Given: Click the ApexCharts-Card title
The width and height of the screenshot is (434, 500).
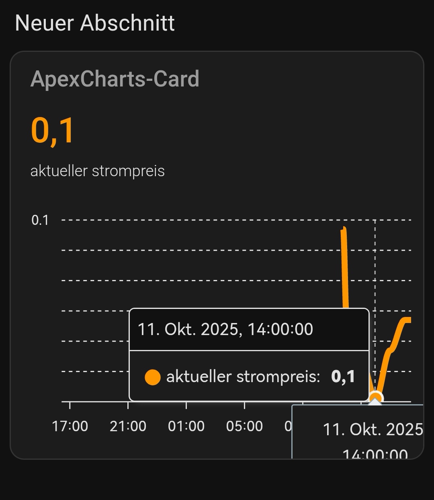Looking at the screenshot, I should (115, 78).
